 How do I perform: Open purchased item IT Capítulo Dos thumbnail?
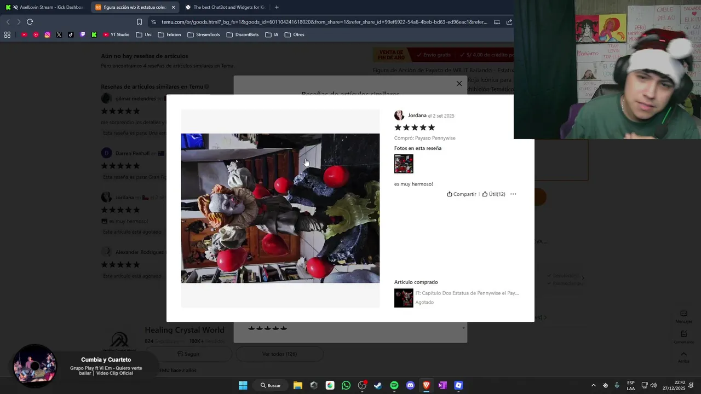tap(404, 298)
